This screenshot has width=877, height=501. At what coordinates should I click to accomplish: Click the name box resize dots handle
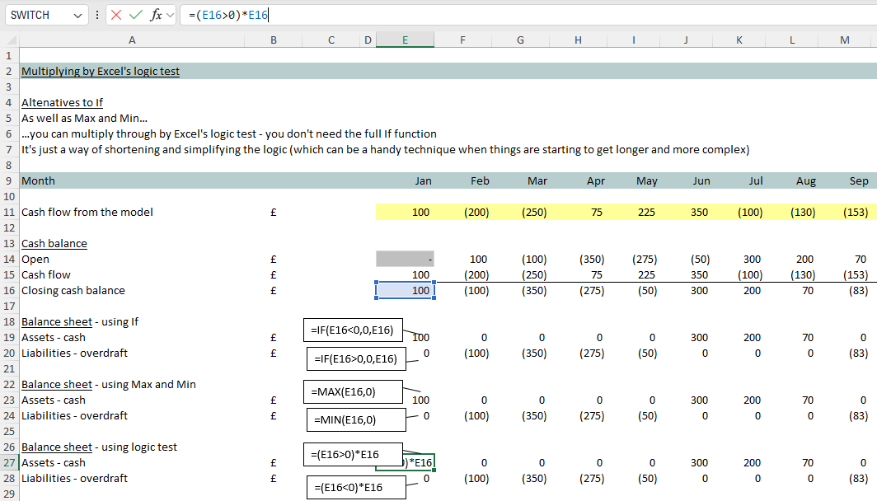point(98,15)
